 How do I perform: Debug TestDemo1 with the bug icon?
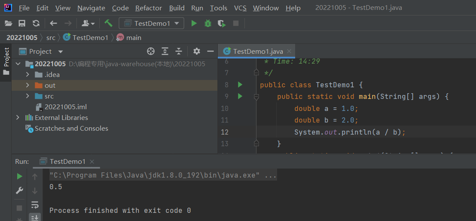[x=208, y=23]
